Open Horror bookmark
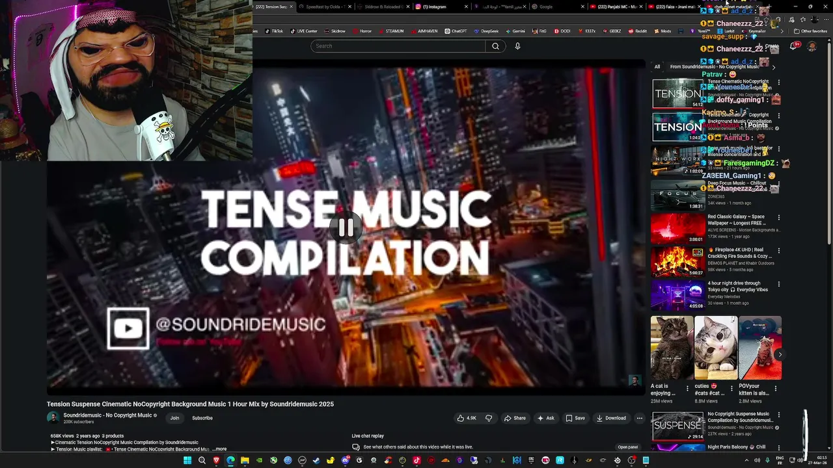The height and width of the screenshot is (468, 833). 362,31
